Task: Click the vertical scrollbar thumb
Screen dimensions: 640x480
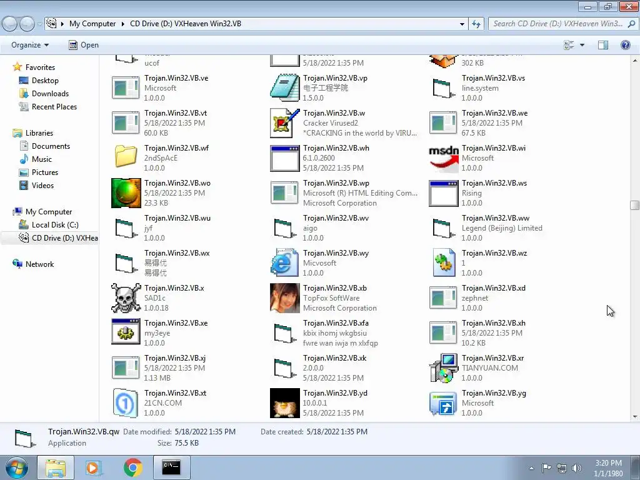Action: point(634,205)
